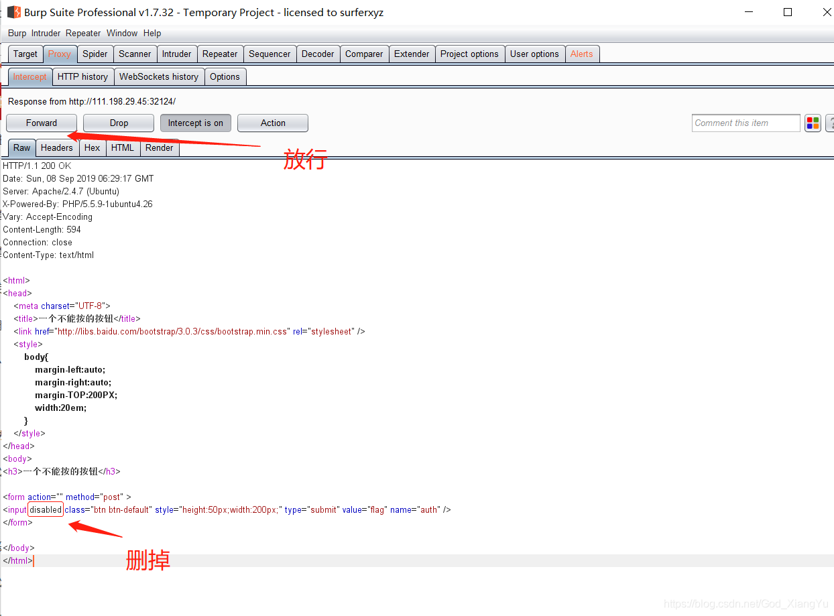
Task: Select the Proxy tab
Action: (60, 54)
